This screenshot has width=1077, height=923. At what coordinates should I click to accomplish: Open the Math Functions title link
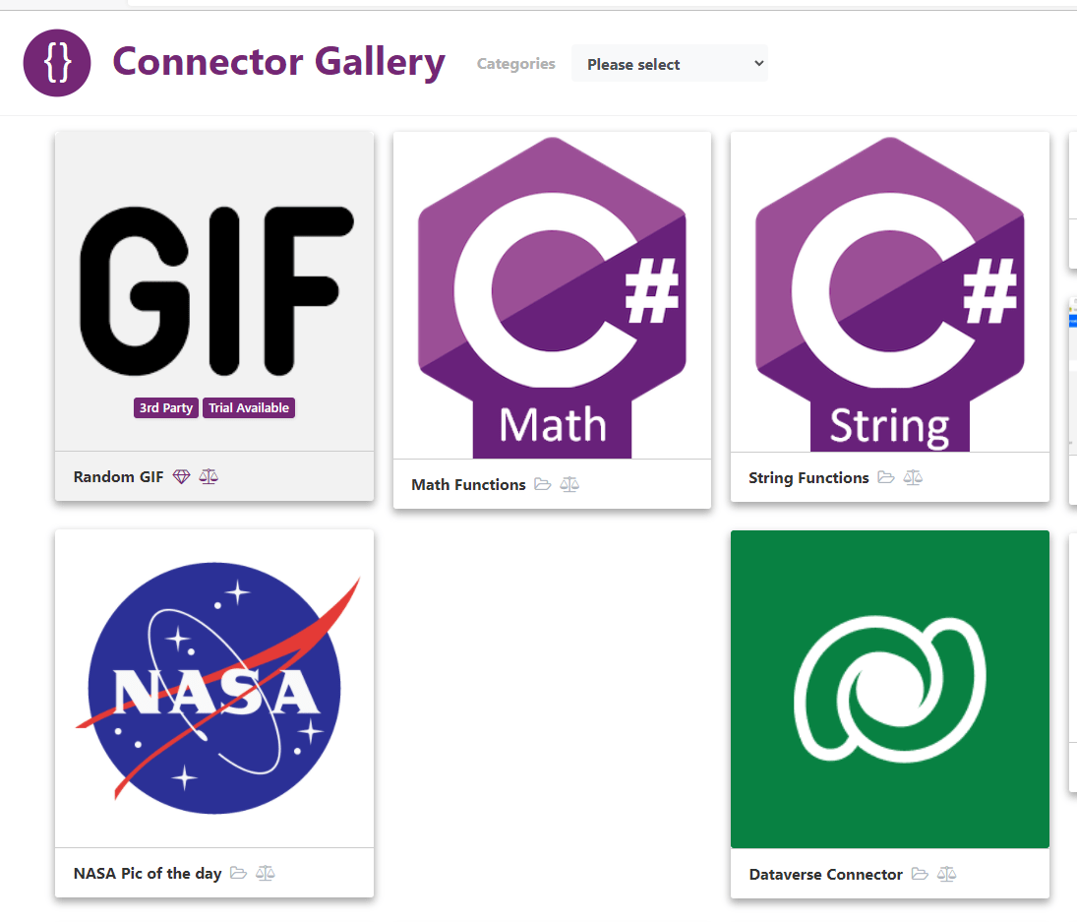(x=468, y=484)
